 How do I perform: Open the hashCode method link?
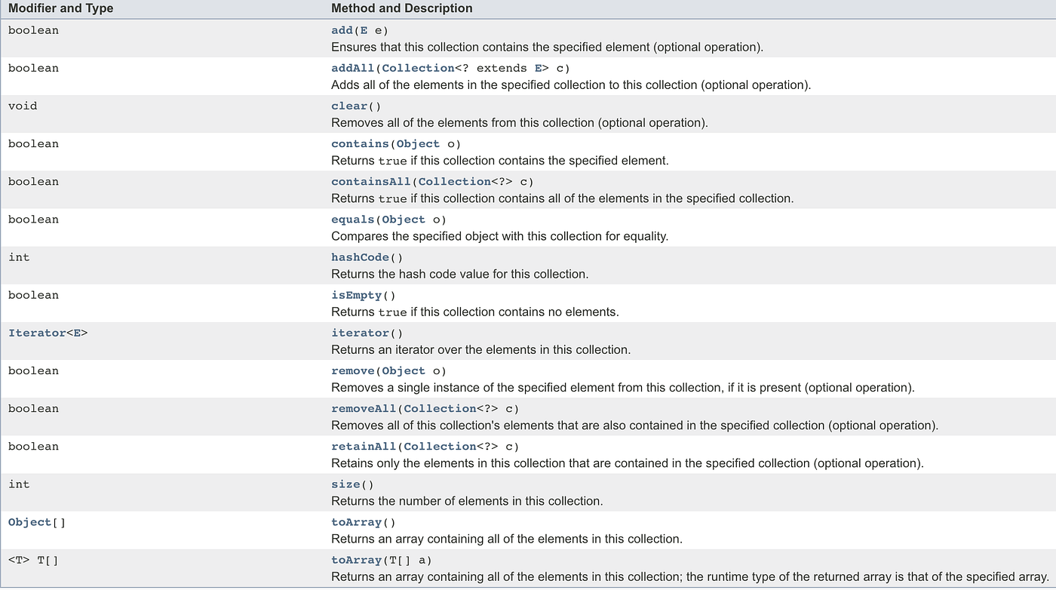click(360, 257)
